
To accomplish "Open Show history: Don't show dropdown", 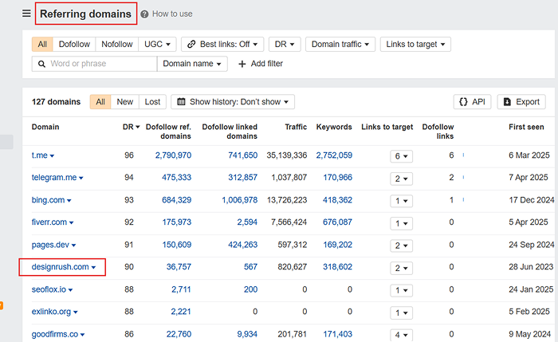I will (x=233, y=102).
